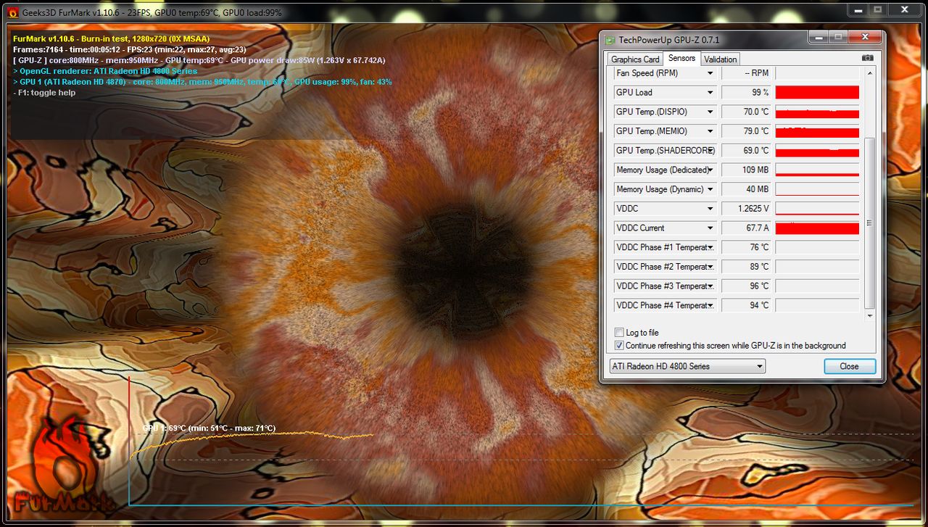The width and height of the screenshot is (928, 527).
Task: Open the GPU Temp.(SHADERCORE) dropdown
Action: point(710,151)
